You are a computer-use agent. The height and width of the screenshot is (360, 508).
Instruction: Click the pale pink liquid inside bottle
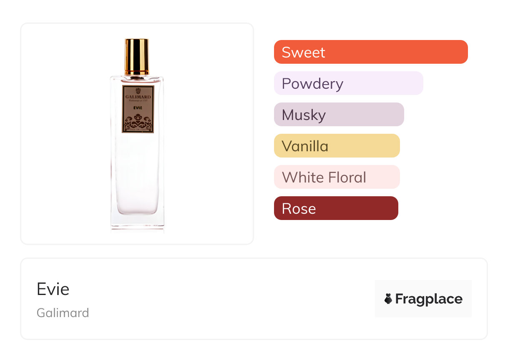tap(137, 175)
